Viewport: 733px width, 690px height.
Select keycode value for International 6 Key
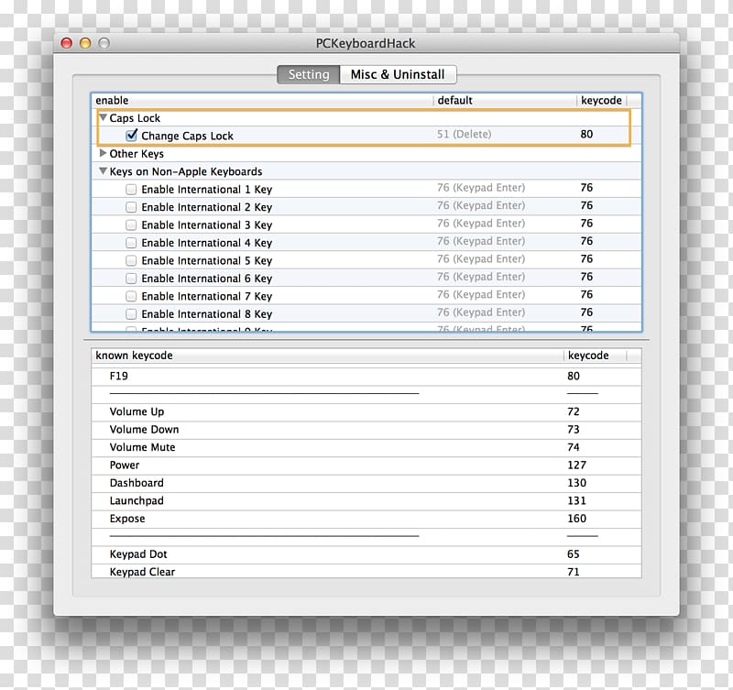586,277
